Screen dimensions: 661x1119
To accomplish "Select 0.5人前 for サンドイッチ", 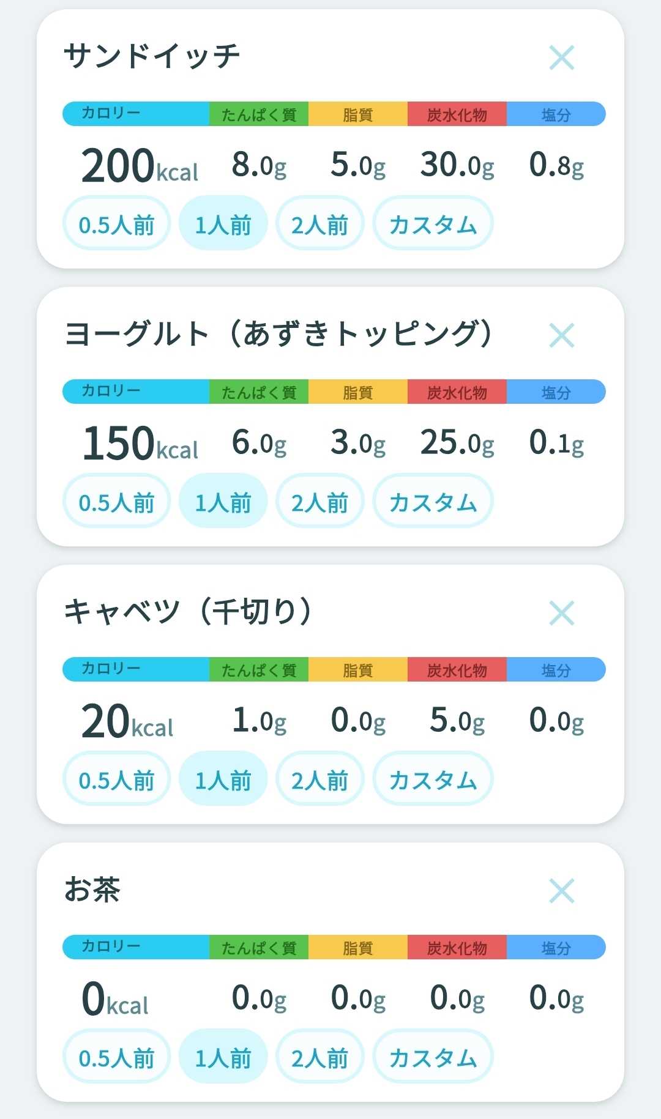I will (116, 223).
